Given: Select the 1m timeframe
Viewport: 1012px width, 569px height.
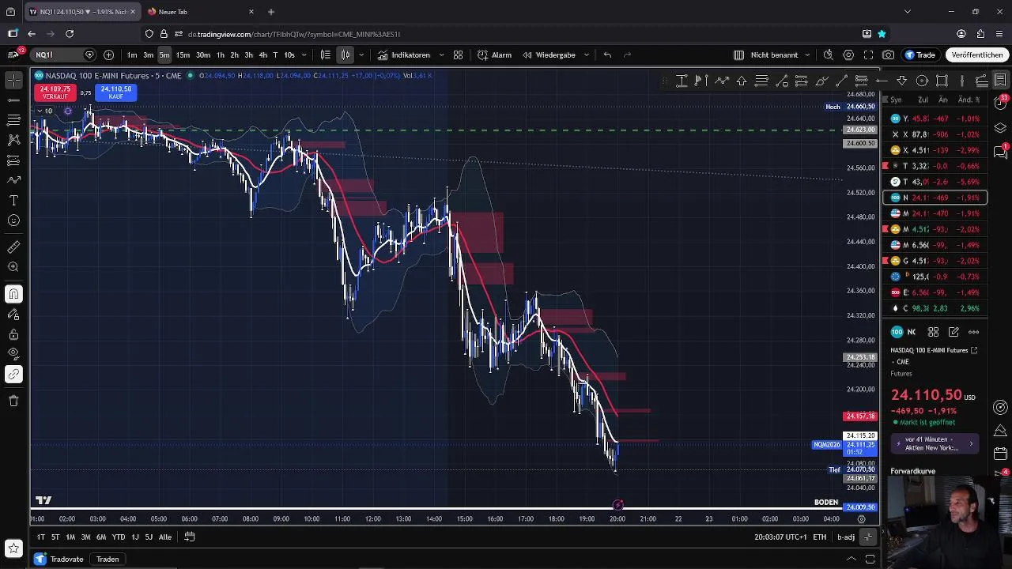Looking at the screenshot, I should tap(132, 55).
